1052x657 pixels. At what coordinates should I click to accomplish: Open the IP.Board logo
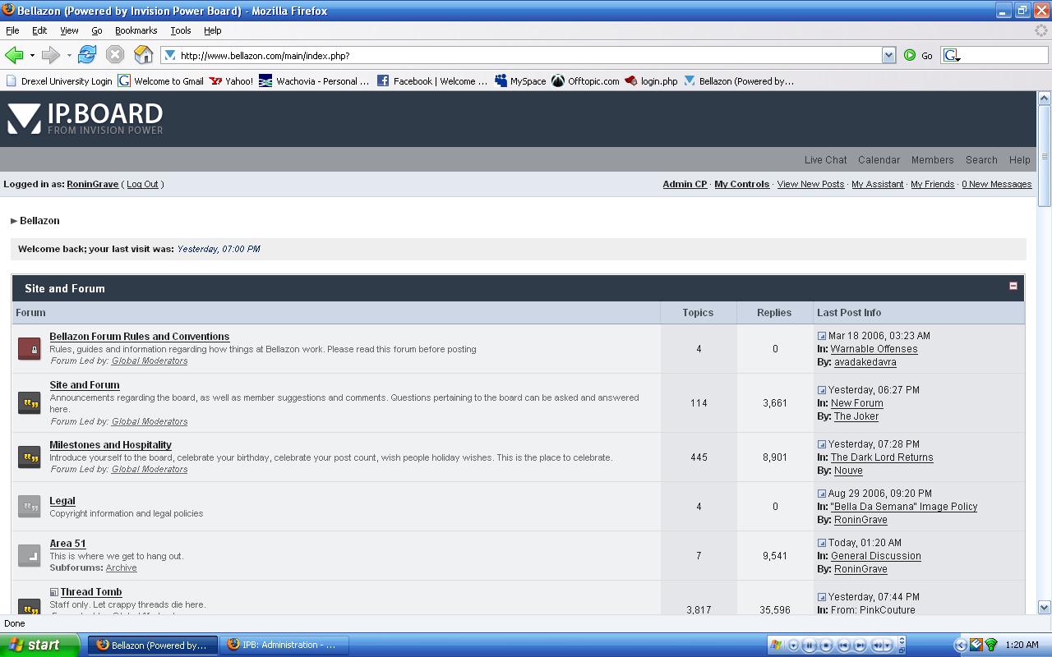tap(85, 118)
